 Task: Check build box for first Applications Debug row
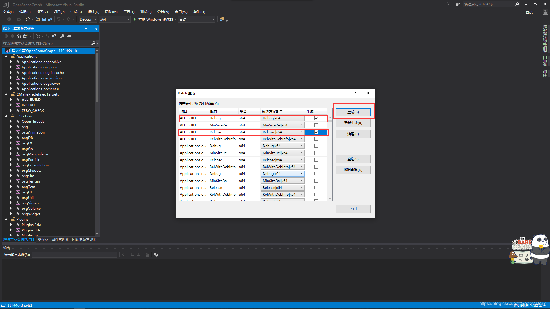(316, 146)
